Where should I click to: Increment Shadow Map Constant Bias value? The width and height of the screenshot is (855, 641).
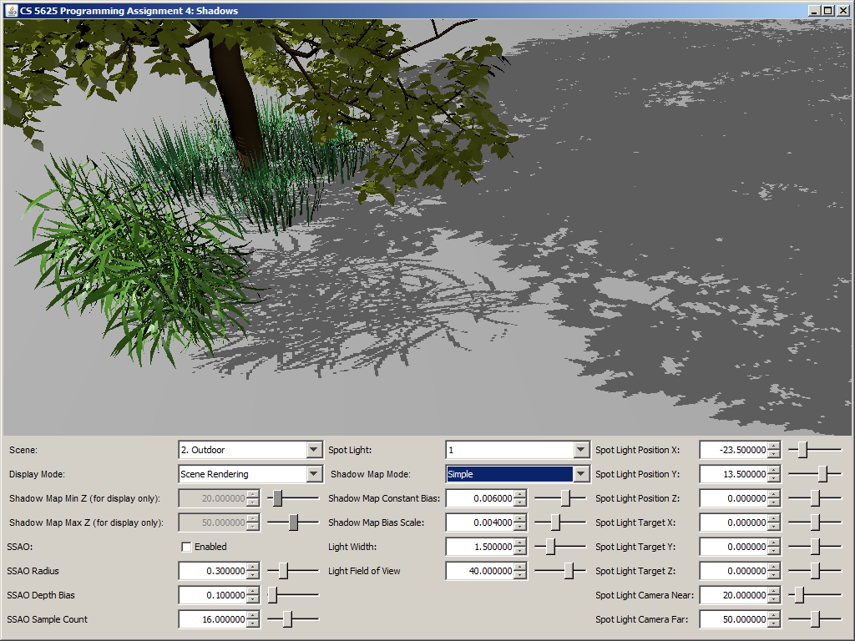point(520,495)
